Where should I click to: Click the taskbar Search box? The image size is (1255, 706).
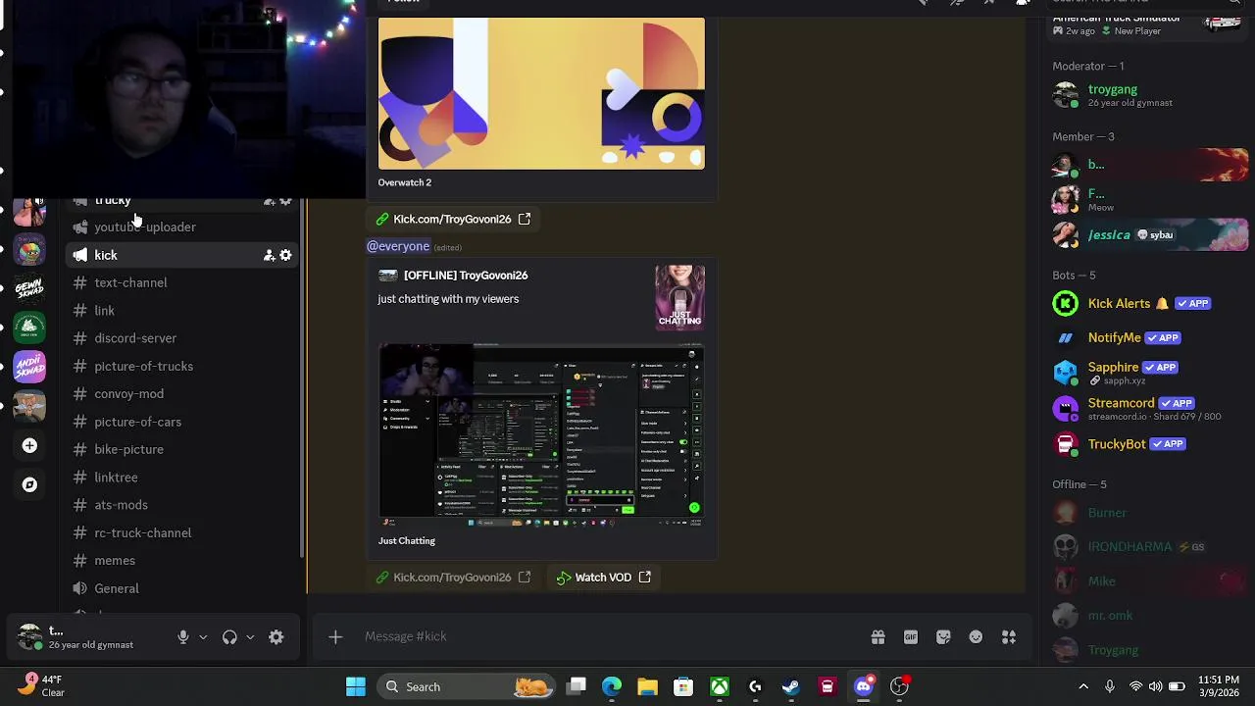(466, 686)
